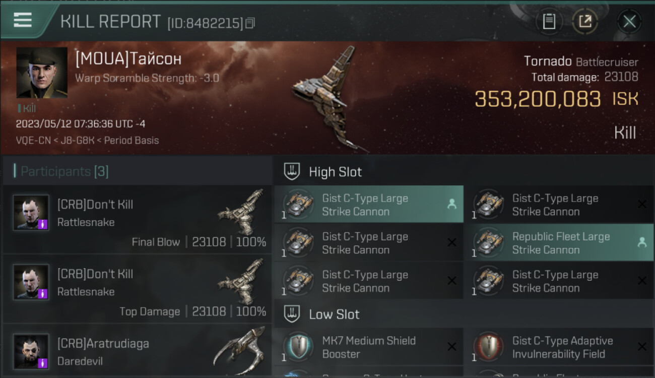Click Gist C-Type Adaptive Invulnerability Field icon
Screen dimensions: 655x378
[487, 347]
